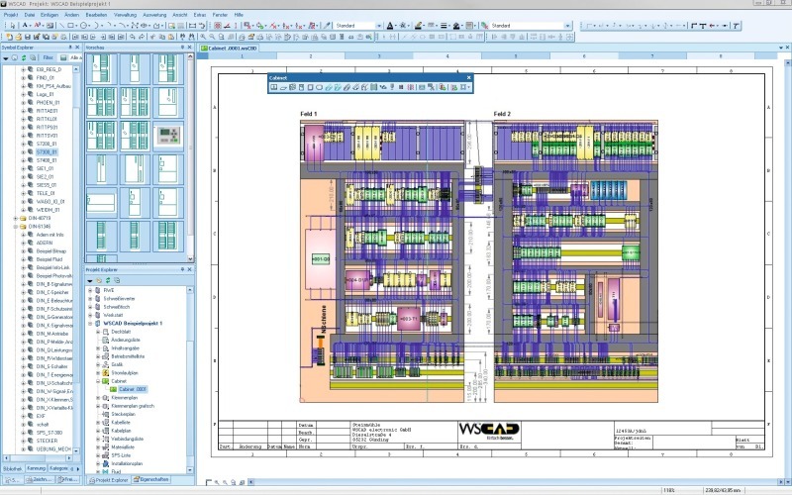Select the S7300_01 library item
The image size is (792, 495).
[47, 152]
